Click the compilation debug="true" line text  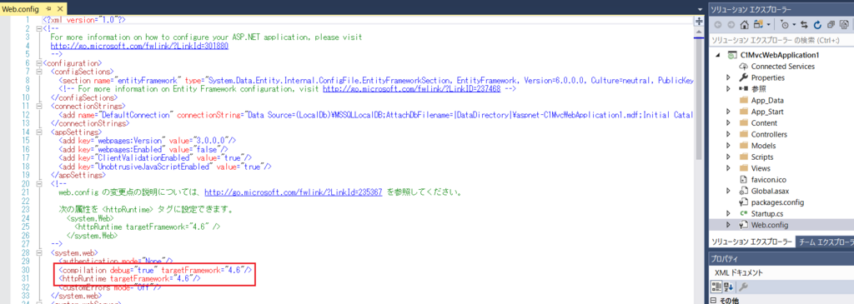click(155, 270)
